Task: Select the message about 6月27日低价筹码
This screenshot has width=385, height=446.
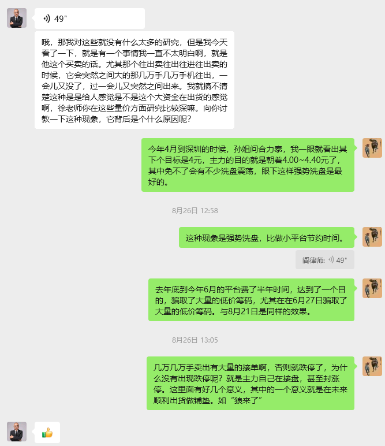Action: coord(251,300)
